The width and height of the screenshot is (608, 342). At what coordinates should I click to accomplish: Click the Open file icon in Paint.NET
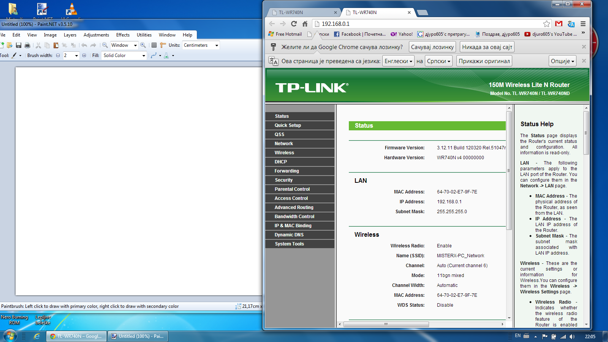[x=9, y=45]
